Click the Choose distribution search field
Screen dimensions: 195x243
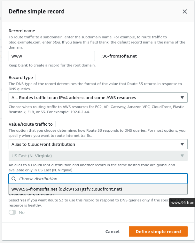tap(101, 179)
